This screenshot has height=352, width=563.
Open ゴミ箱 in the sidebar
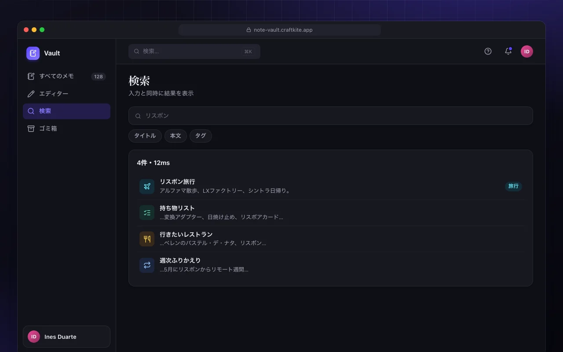click(x=66, y=128)
